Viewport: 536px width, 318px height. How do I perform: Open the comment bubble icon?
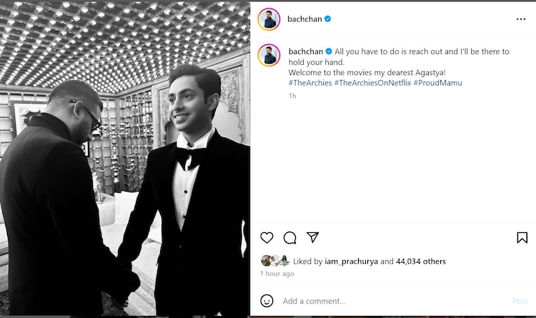[x=289, y=238]
